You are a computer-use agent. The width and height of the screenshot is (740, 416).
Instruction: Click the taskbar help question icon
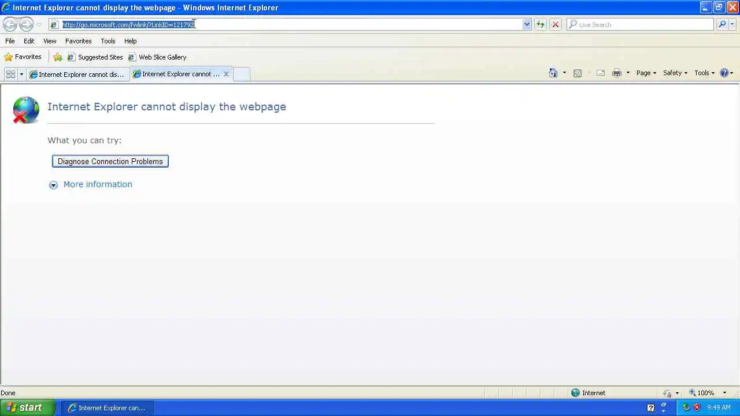coord(650,408)
